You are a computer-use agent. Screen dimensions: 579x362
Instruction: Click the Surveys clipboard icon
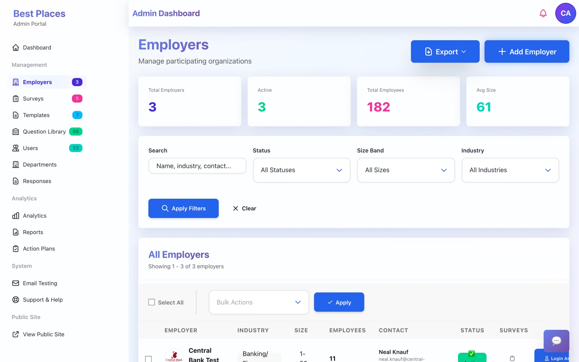point(16,99)
